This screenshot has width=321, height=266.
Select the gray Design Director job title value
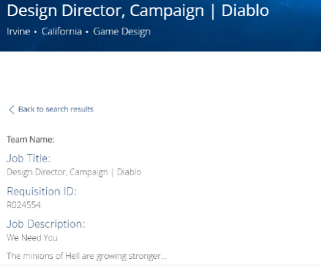74,172
